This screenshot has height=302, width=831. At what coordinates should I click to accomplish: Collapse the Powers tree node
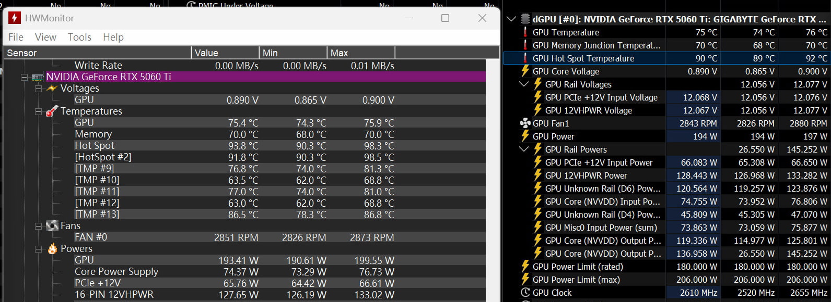coord(38,249)
